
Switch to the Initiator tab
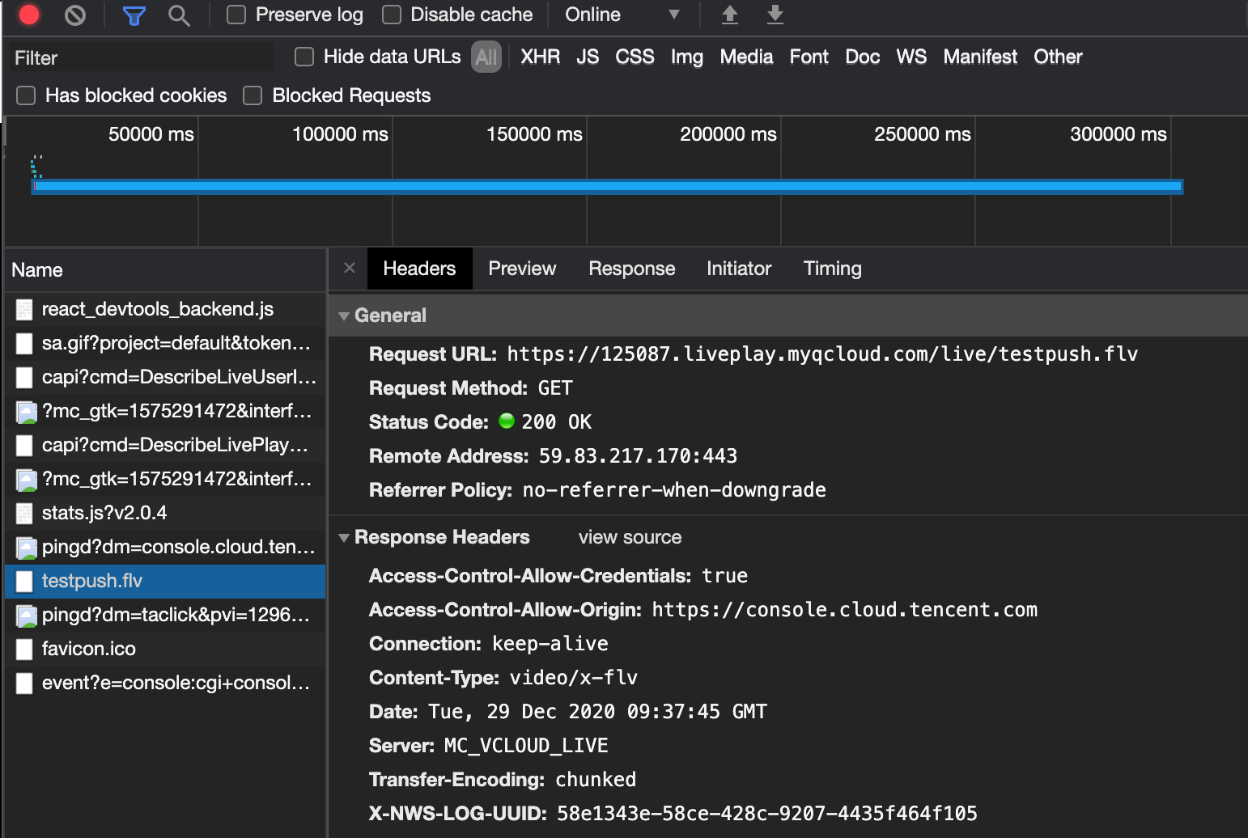pos(739,269)
